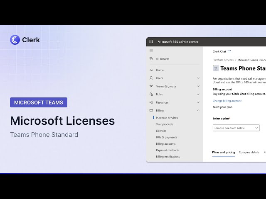
Task: Click Purchase services breadcrumb
Action: tap(223, 60)
